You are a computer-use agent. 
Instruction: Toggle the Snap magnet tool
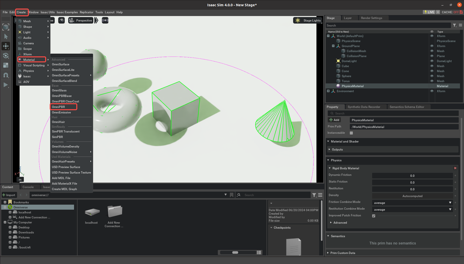6,75
